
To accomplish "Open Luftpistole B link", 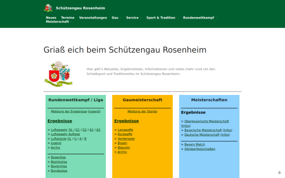I will point(85,139).
